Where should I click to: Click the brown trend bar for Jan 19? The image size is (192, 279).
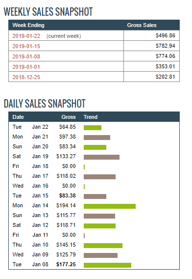point(101,157)
